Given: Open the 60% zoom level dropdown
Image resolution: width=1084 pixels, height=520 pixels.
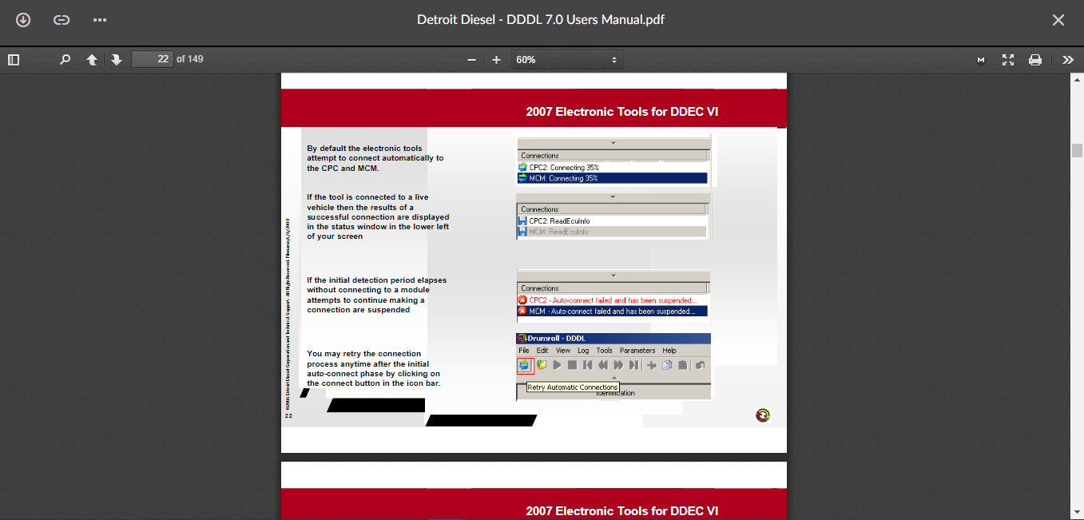Looking at the screenshot, I should tap(566, 60).
